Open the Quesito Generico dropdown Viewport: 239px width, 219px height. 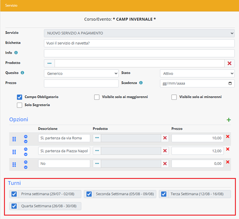pyautogui.click(x=81, y=73)
